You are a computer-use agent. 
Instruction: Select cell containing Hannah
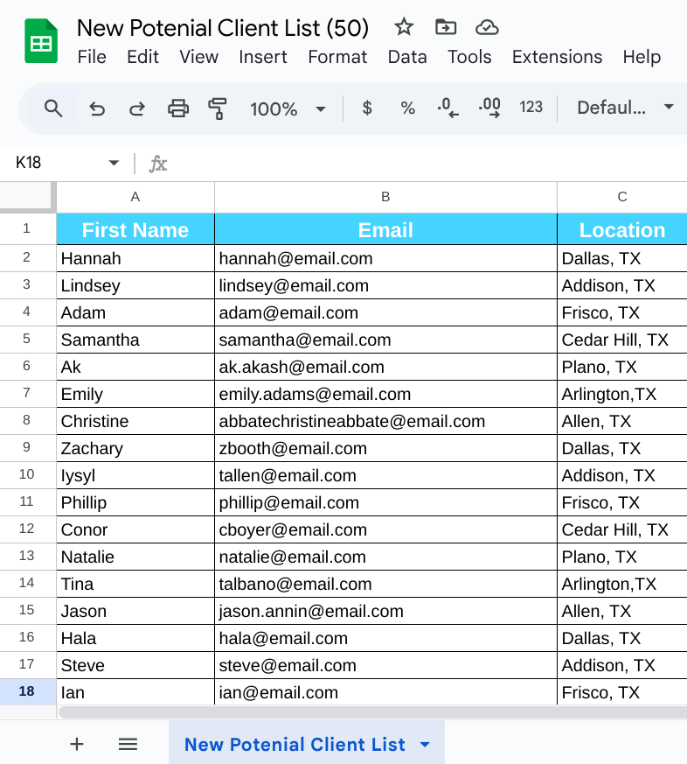(x=135, y=258)
